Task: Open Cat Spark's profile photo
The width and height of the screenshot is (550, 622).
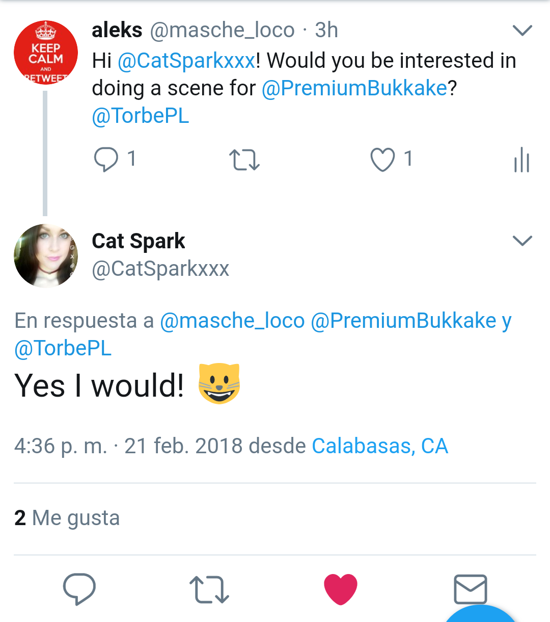Action: pyautogui.click(x=46, y=255)
